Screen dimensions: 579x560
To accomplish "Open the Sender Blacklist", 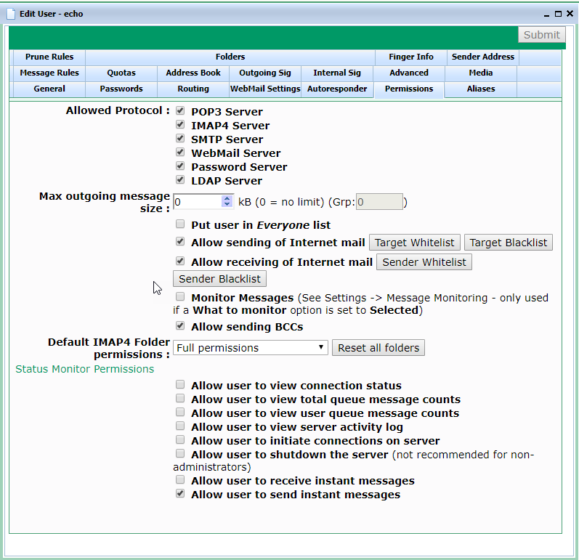I will (x=219, y=279).
